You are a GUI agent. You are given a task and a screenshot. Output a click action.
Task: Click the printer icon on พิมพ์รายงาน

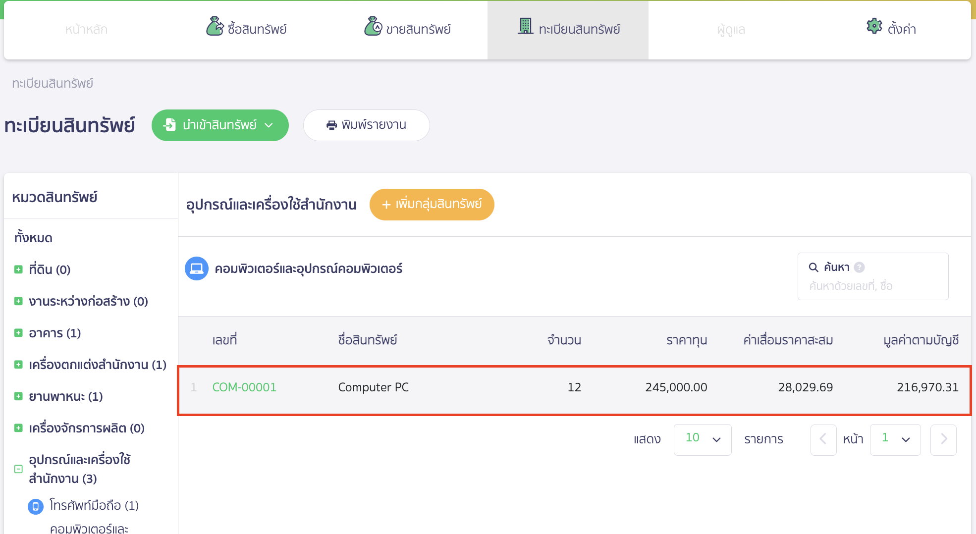(331, 125)
